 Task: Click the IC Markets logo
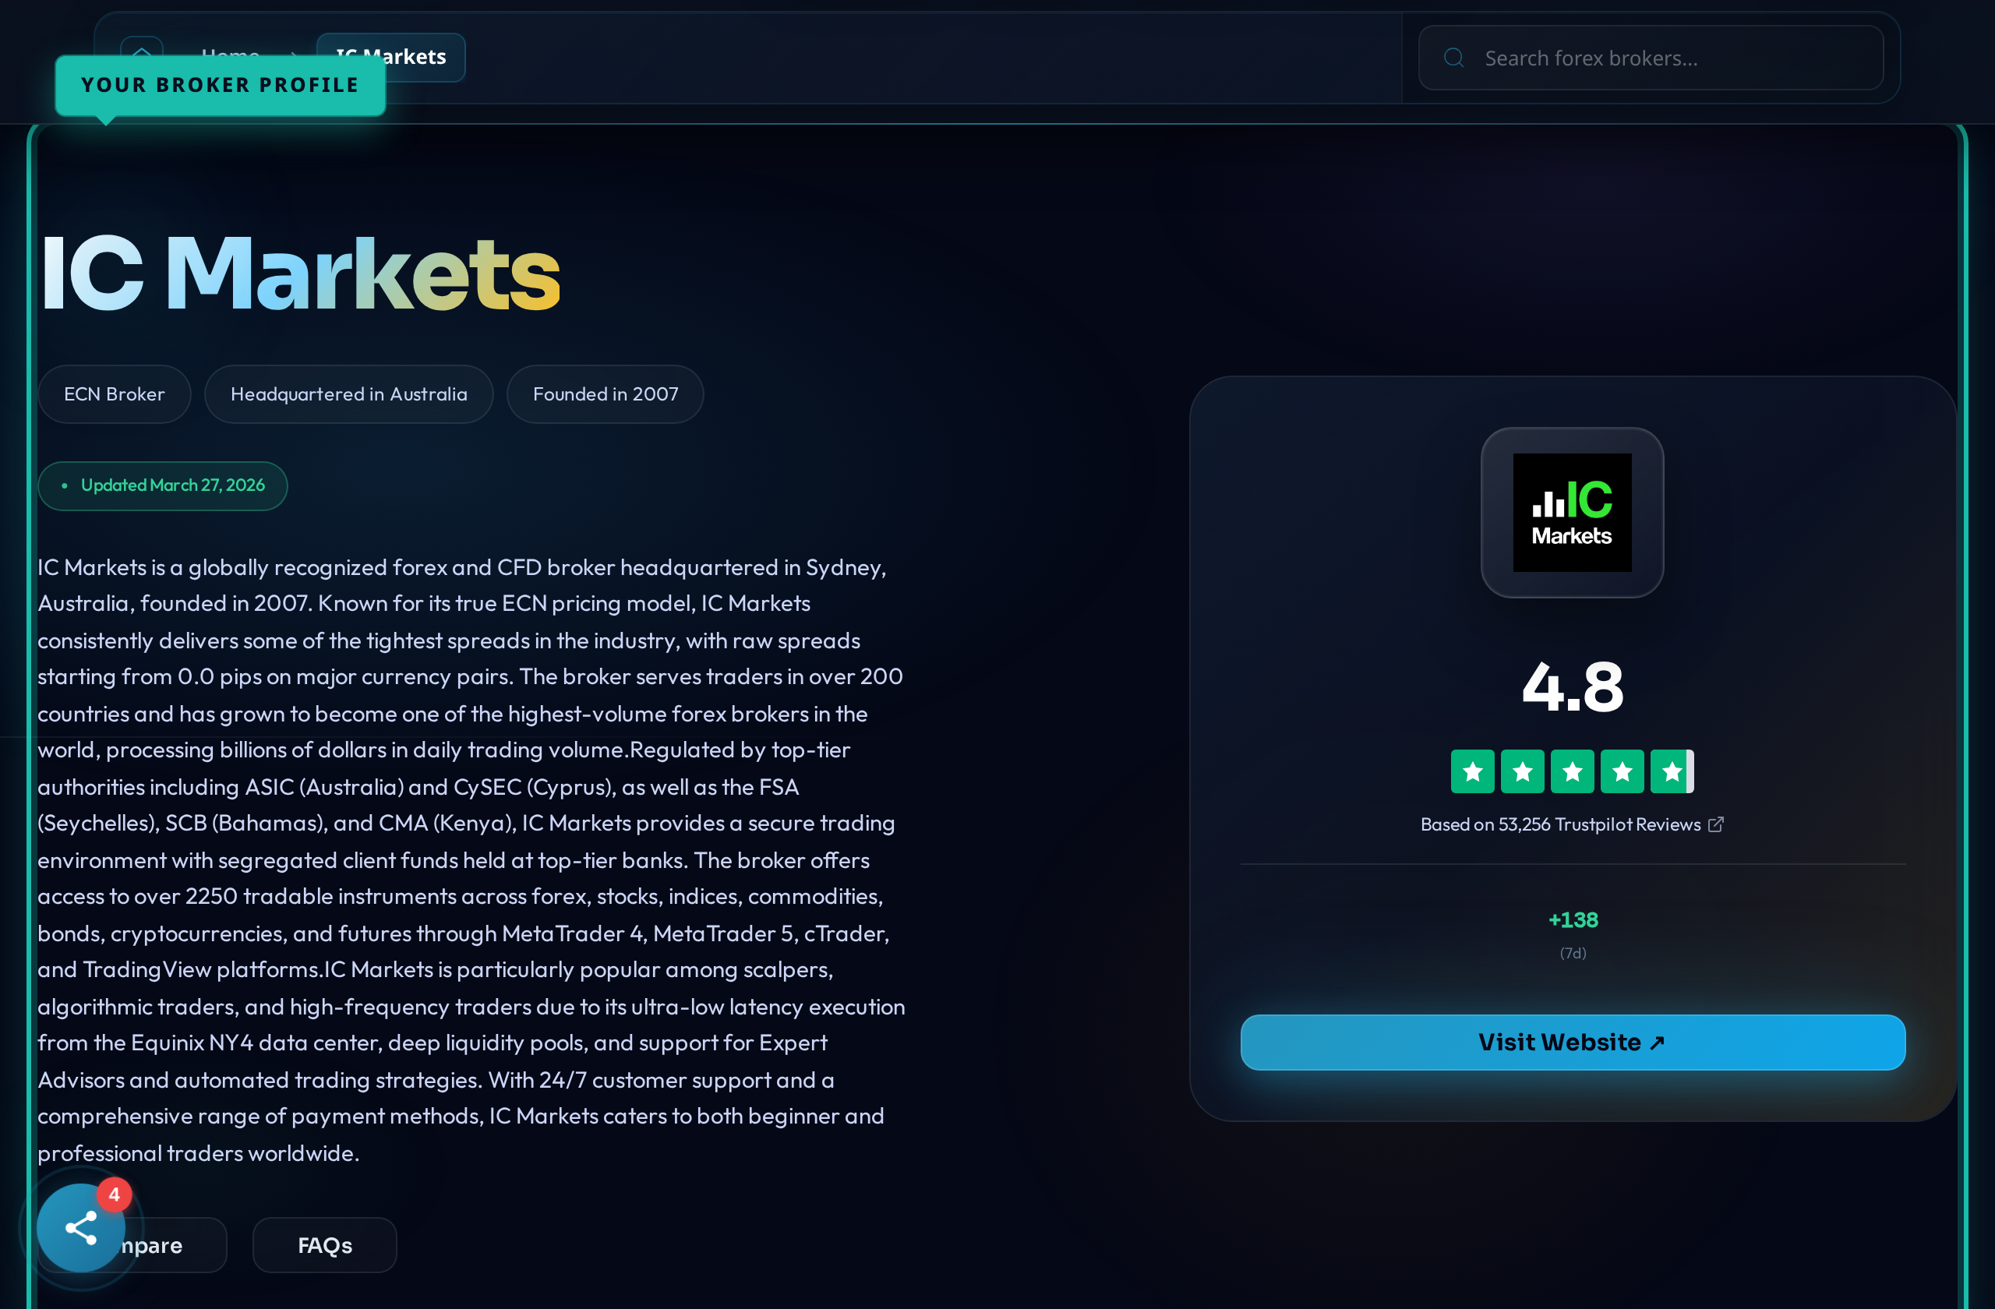point(1571,512)
